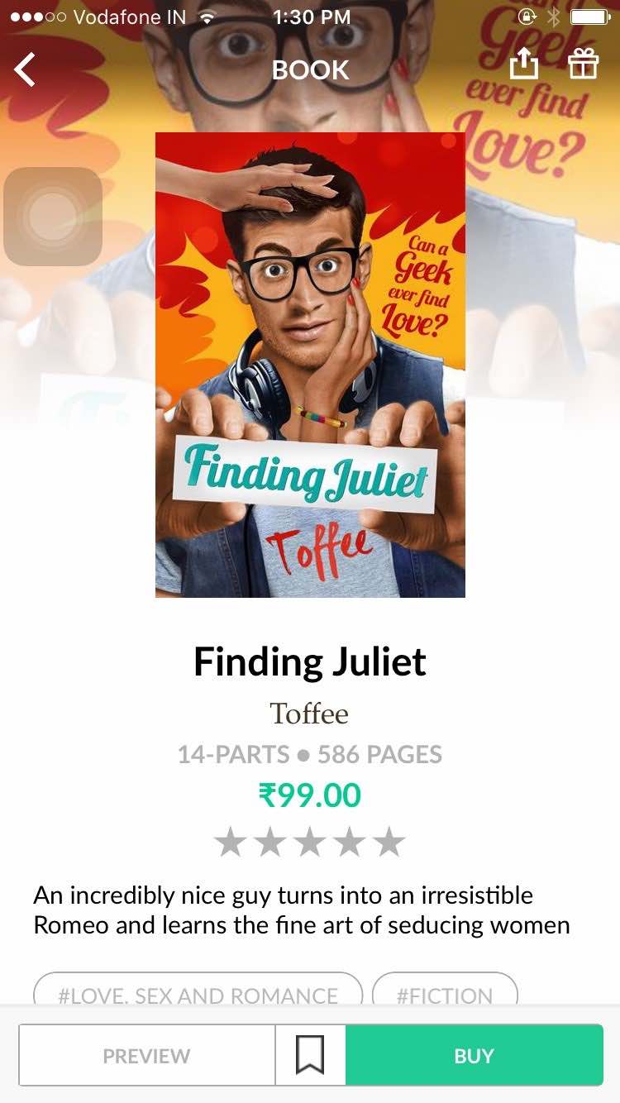The height and width of the screenshot is (1103, 620).
Task: Tap the Bluetooth icon in status bar
Action: pyautogui.click(x=554, y=17)
